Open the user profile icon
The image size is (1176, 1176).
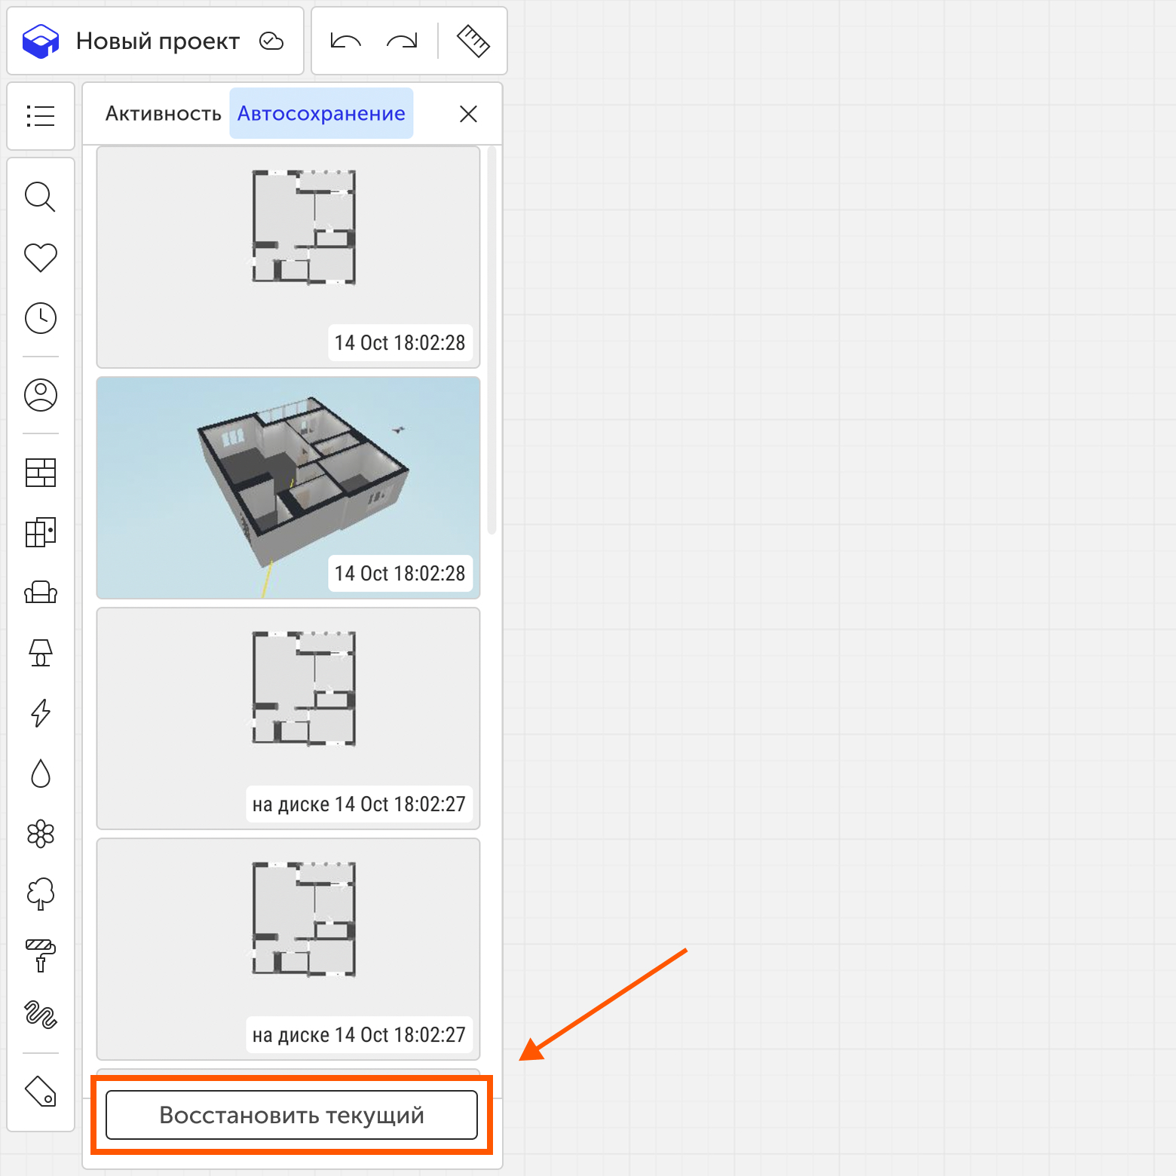(x=41, y=395)
